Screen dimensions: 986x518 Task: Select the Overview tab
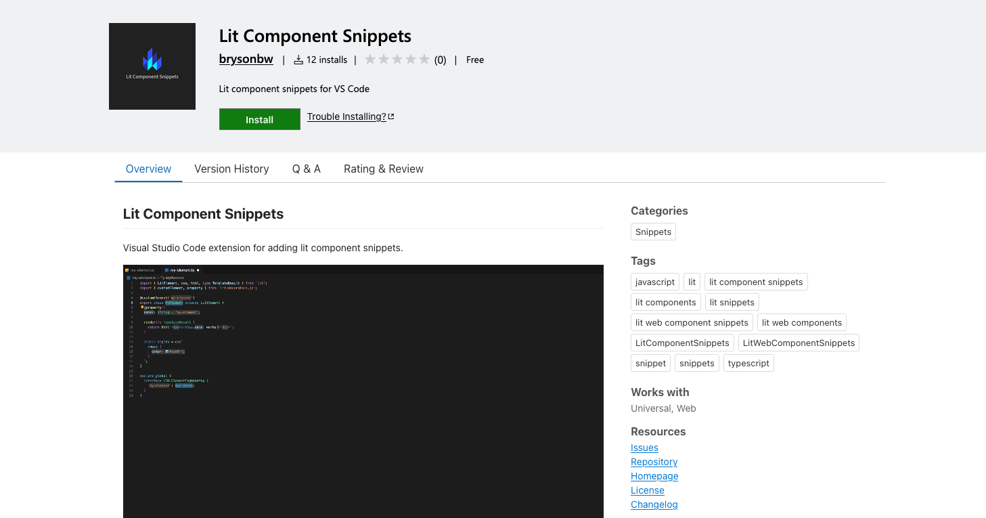pyautogui.click(x=148, y=169)
